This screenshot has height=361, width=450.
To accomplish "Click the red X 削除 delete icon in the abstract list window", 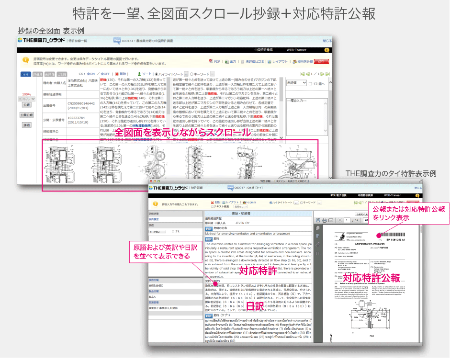I will click(x=117, y=74).
